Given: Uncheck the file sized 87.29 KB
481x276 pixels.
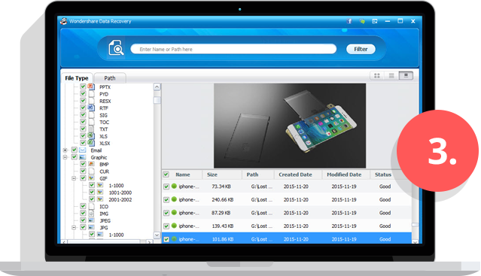Looking at the screenshot, I should click(x=166, y=213).
